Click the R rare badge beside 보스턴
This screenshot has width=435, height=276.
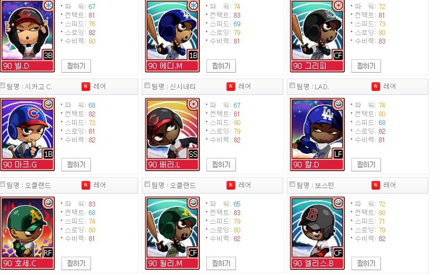[x=376, y=185]
